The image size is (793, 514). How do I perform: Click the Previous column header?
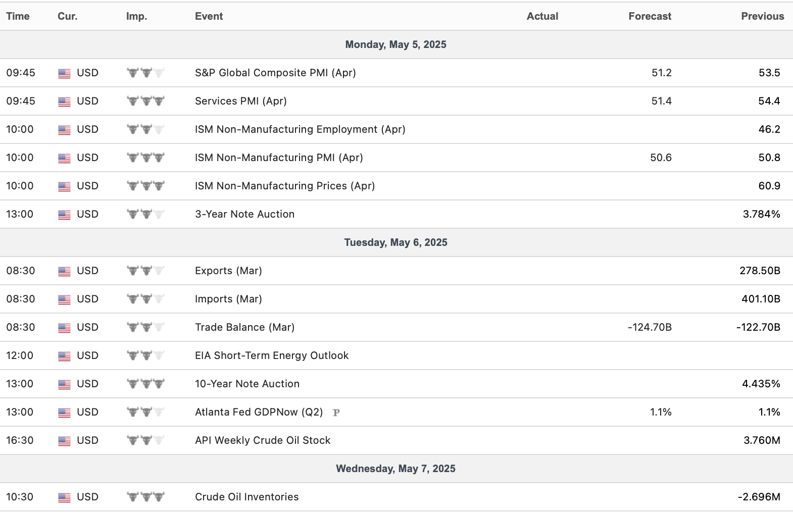pyautogui.click(x=762, y=16)
